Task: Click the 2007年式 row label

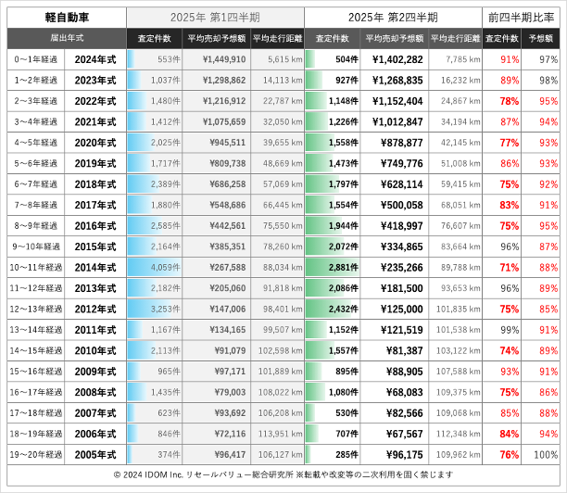Action: pos(95,413)
